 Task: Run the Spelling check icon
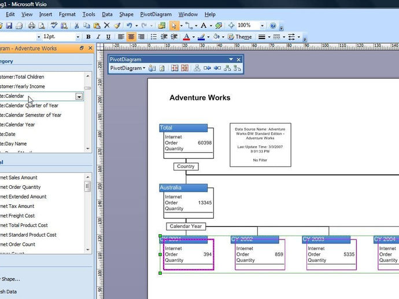[x=54, y=25]
